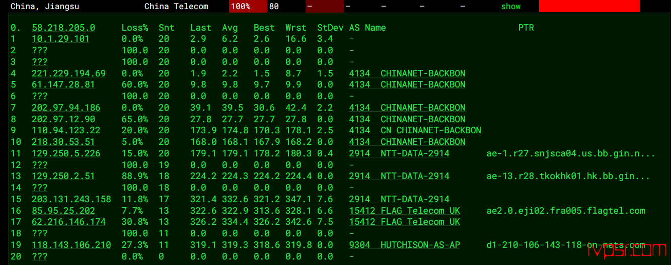This screenshot has height=265, width=671.
Task: Select the 88.9% loss value on hop 13
Action: pos(135,176)
